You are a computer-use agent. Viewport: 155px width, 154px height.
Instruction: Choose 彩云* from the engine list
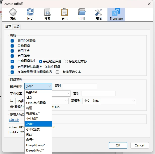[x=38, y=140]
